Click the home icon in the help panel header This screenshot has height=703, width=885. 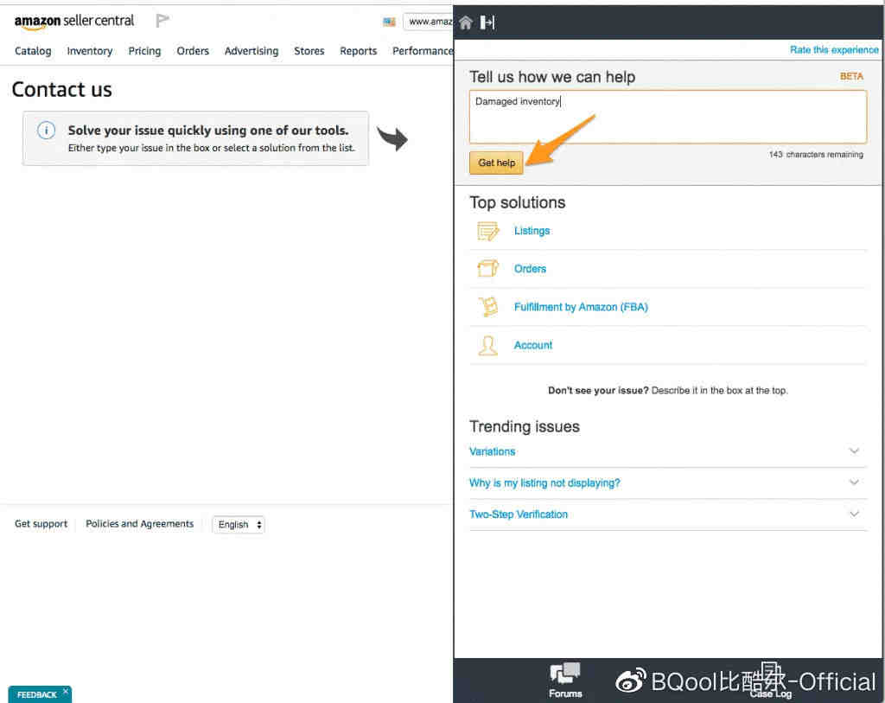466,22
